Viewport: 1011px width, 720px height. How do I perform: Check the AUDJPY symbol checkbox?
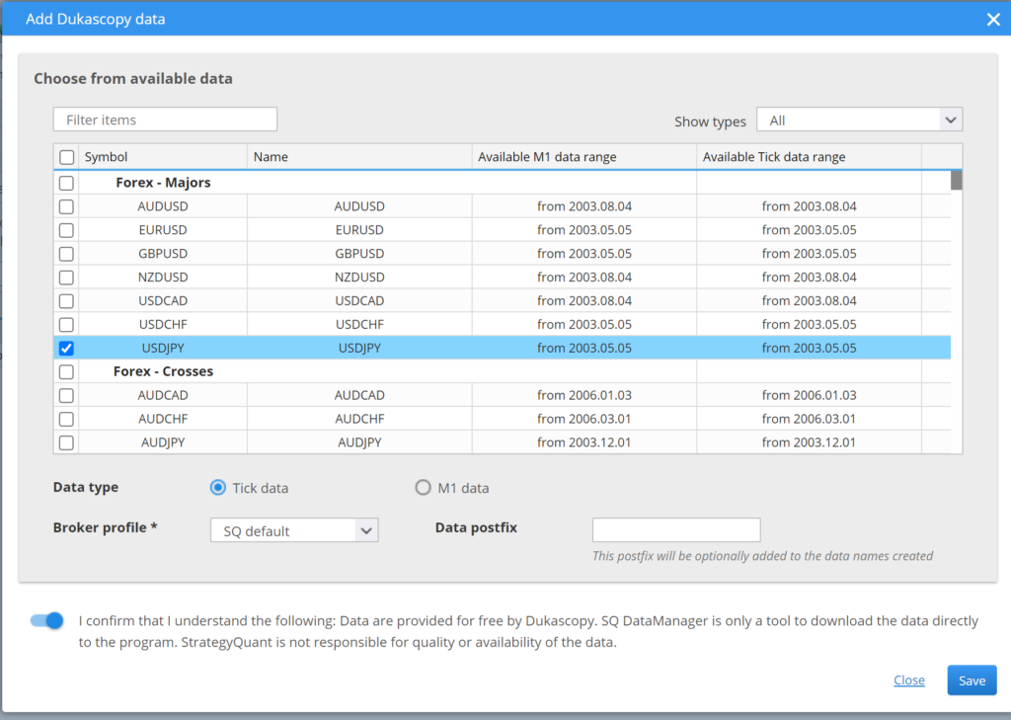[66, 443]
